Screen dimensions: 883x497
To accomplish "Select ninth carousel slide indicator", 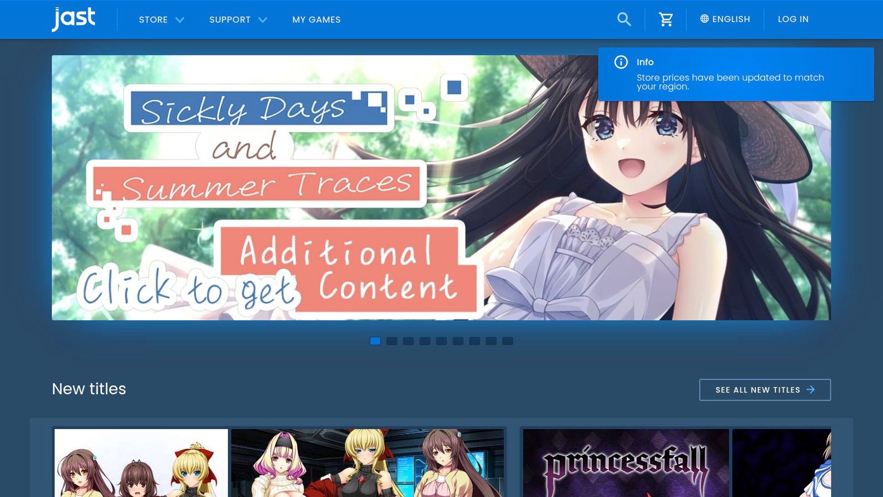I will pyautogui.click(x=508, y=341).
